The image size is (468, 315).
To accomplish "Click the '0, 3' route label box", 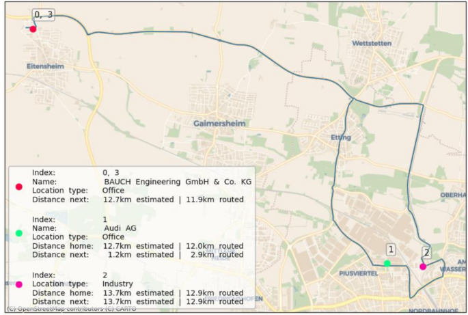I will pos(44,14).
